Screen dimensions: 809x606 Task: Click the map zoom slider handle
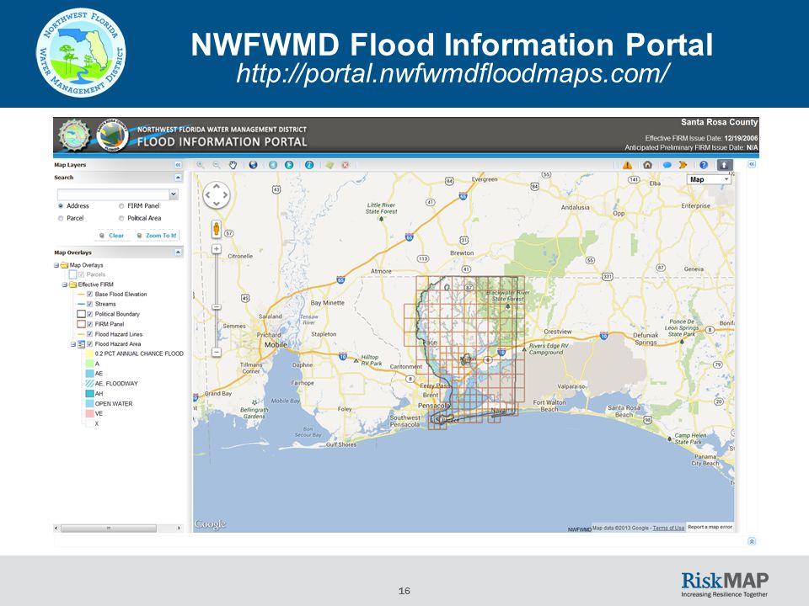[x=217, y=307]
